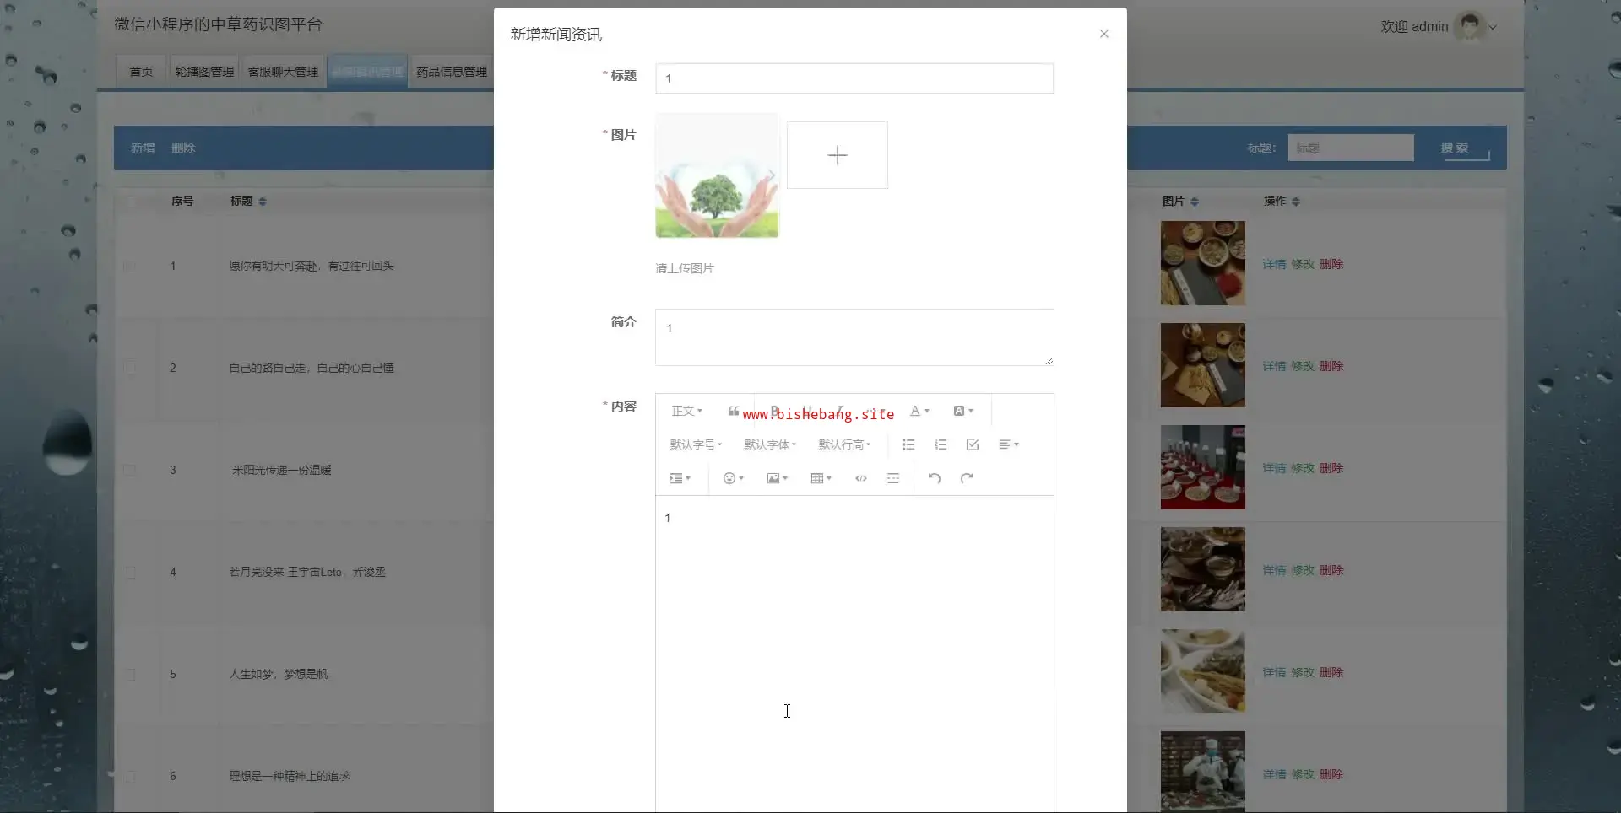Click 删除 for row 6
Screen dimensions: 1621x813
[1331, 774]
